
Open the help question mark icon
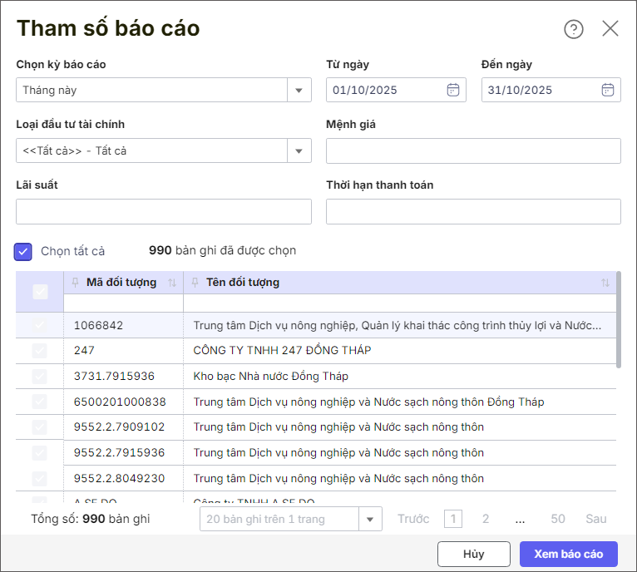574,29
